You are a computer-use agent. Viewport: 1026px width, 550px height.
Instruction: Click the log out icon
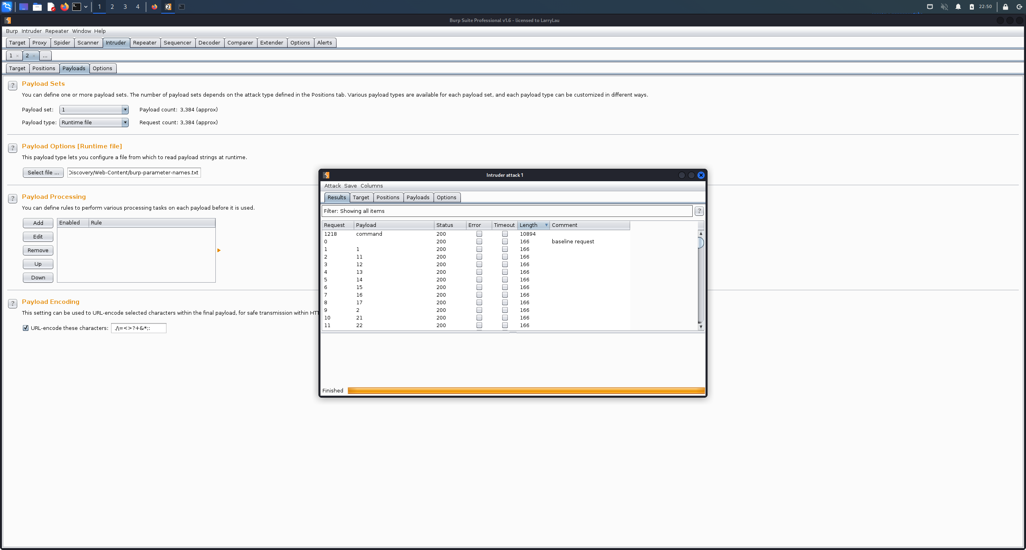(x=1019, y=7)
